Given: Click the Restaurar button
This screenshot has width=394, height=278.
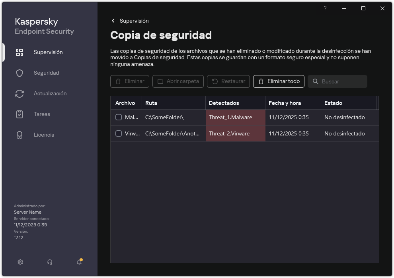Looking at the screenshot, I should click(228, 81).
